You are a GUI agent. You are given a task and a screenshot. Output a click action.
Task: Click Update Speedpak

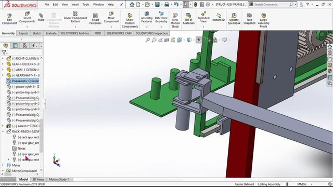234,19
